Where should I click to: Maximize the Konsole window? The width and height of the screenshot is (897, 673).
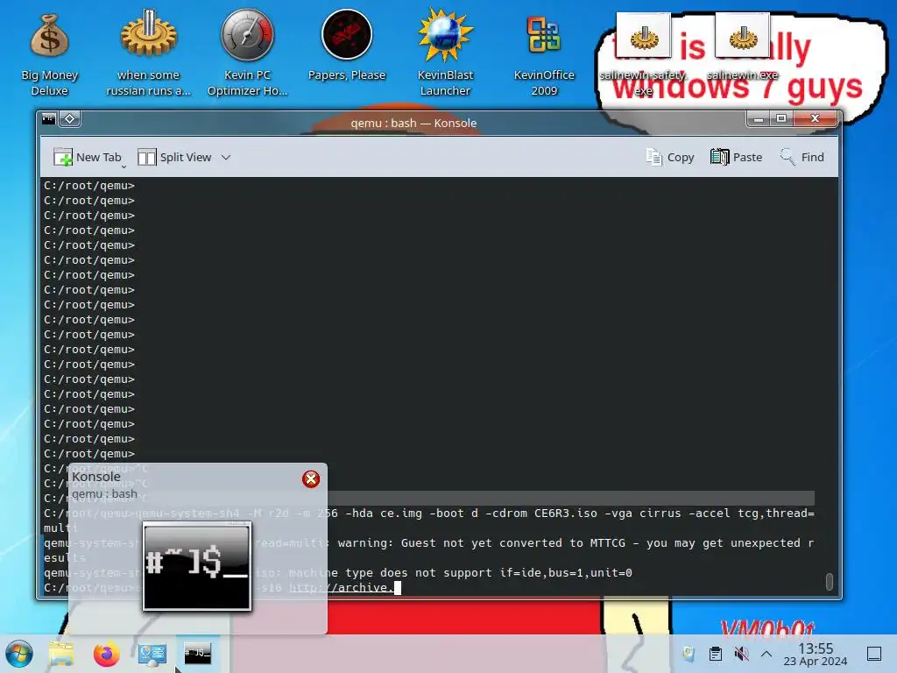[x=780, y=119]
